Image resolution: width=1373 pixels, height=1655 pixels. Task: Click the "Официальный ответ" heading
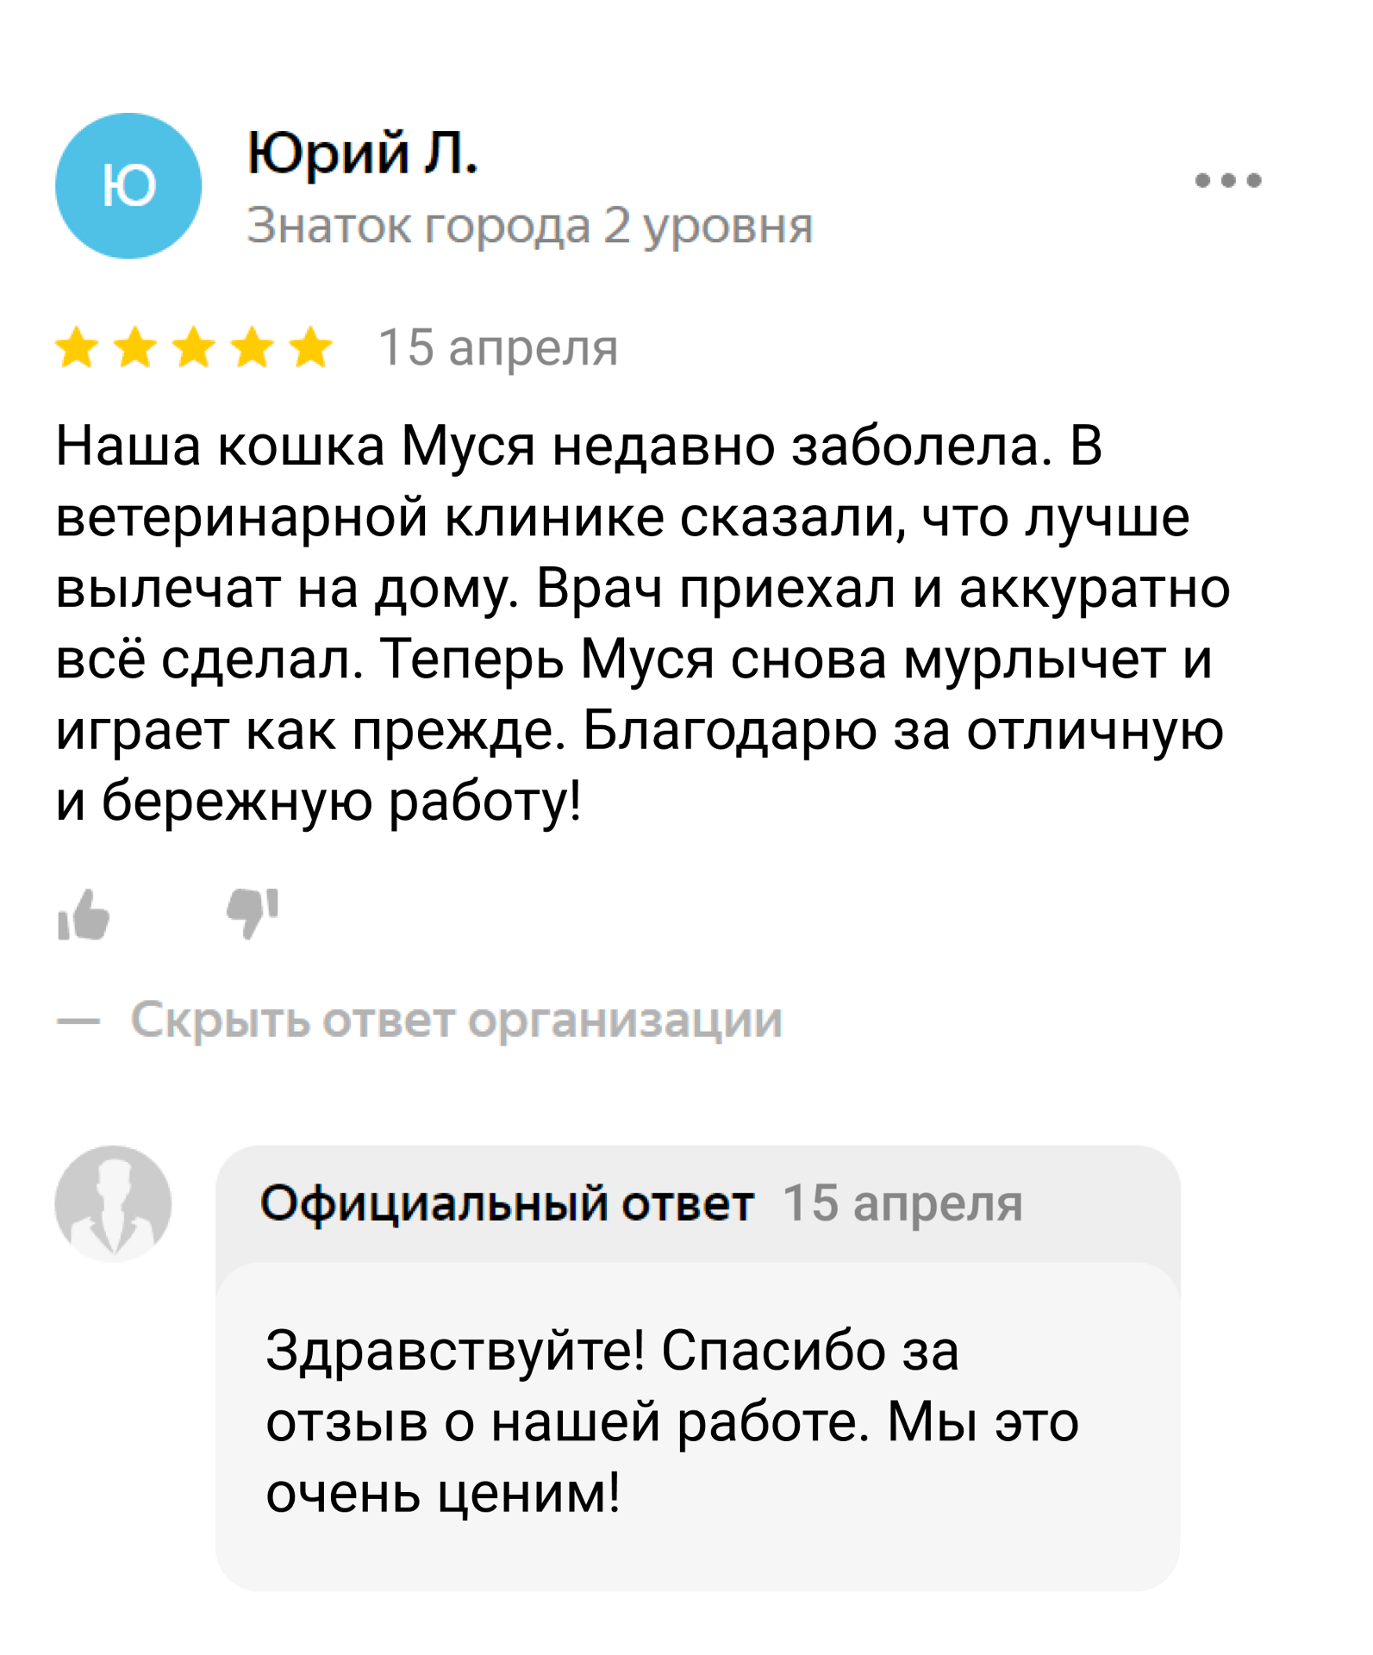(x=507, y=1203)
